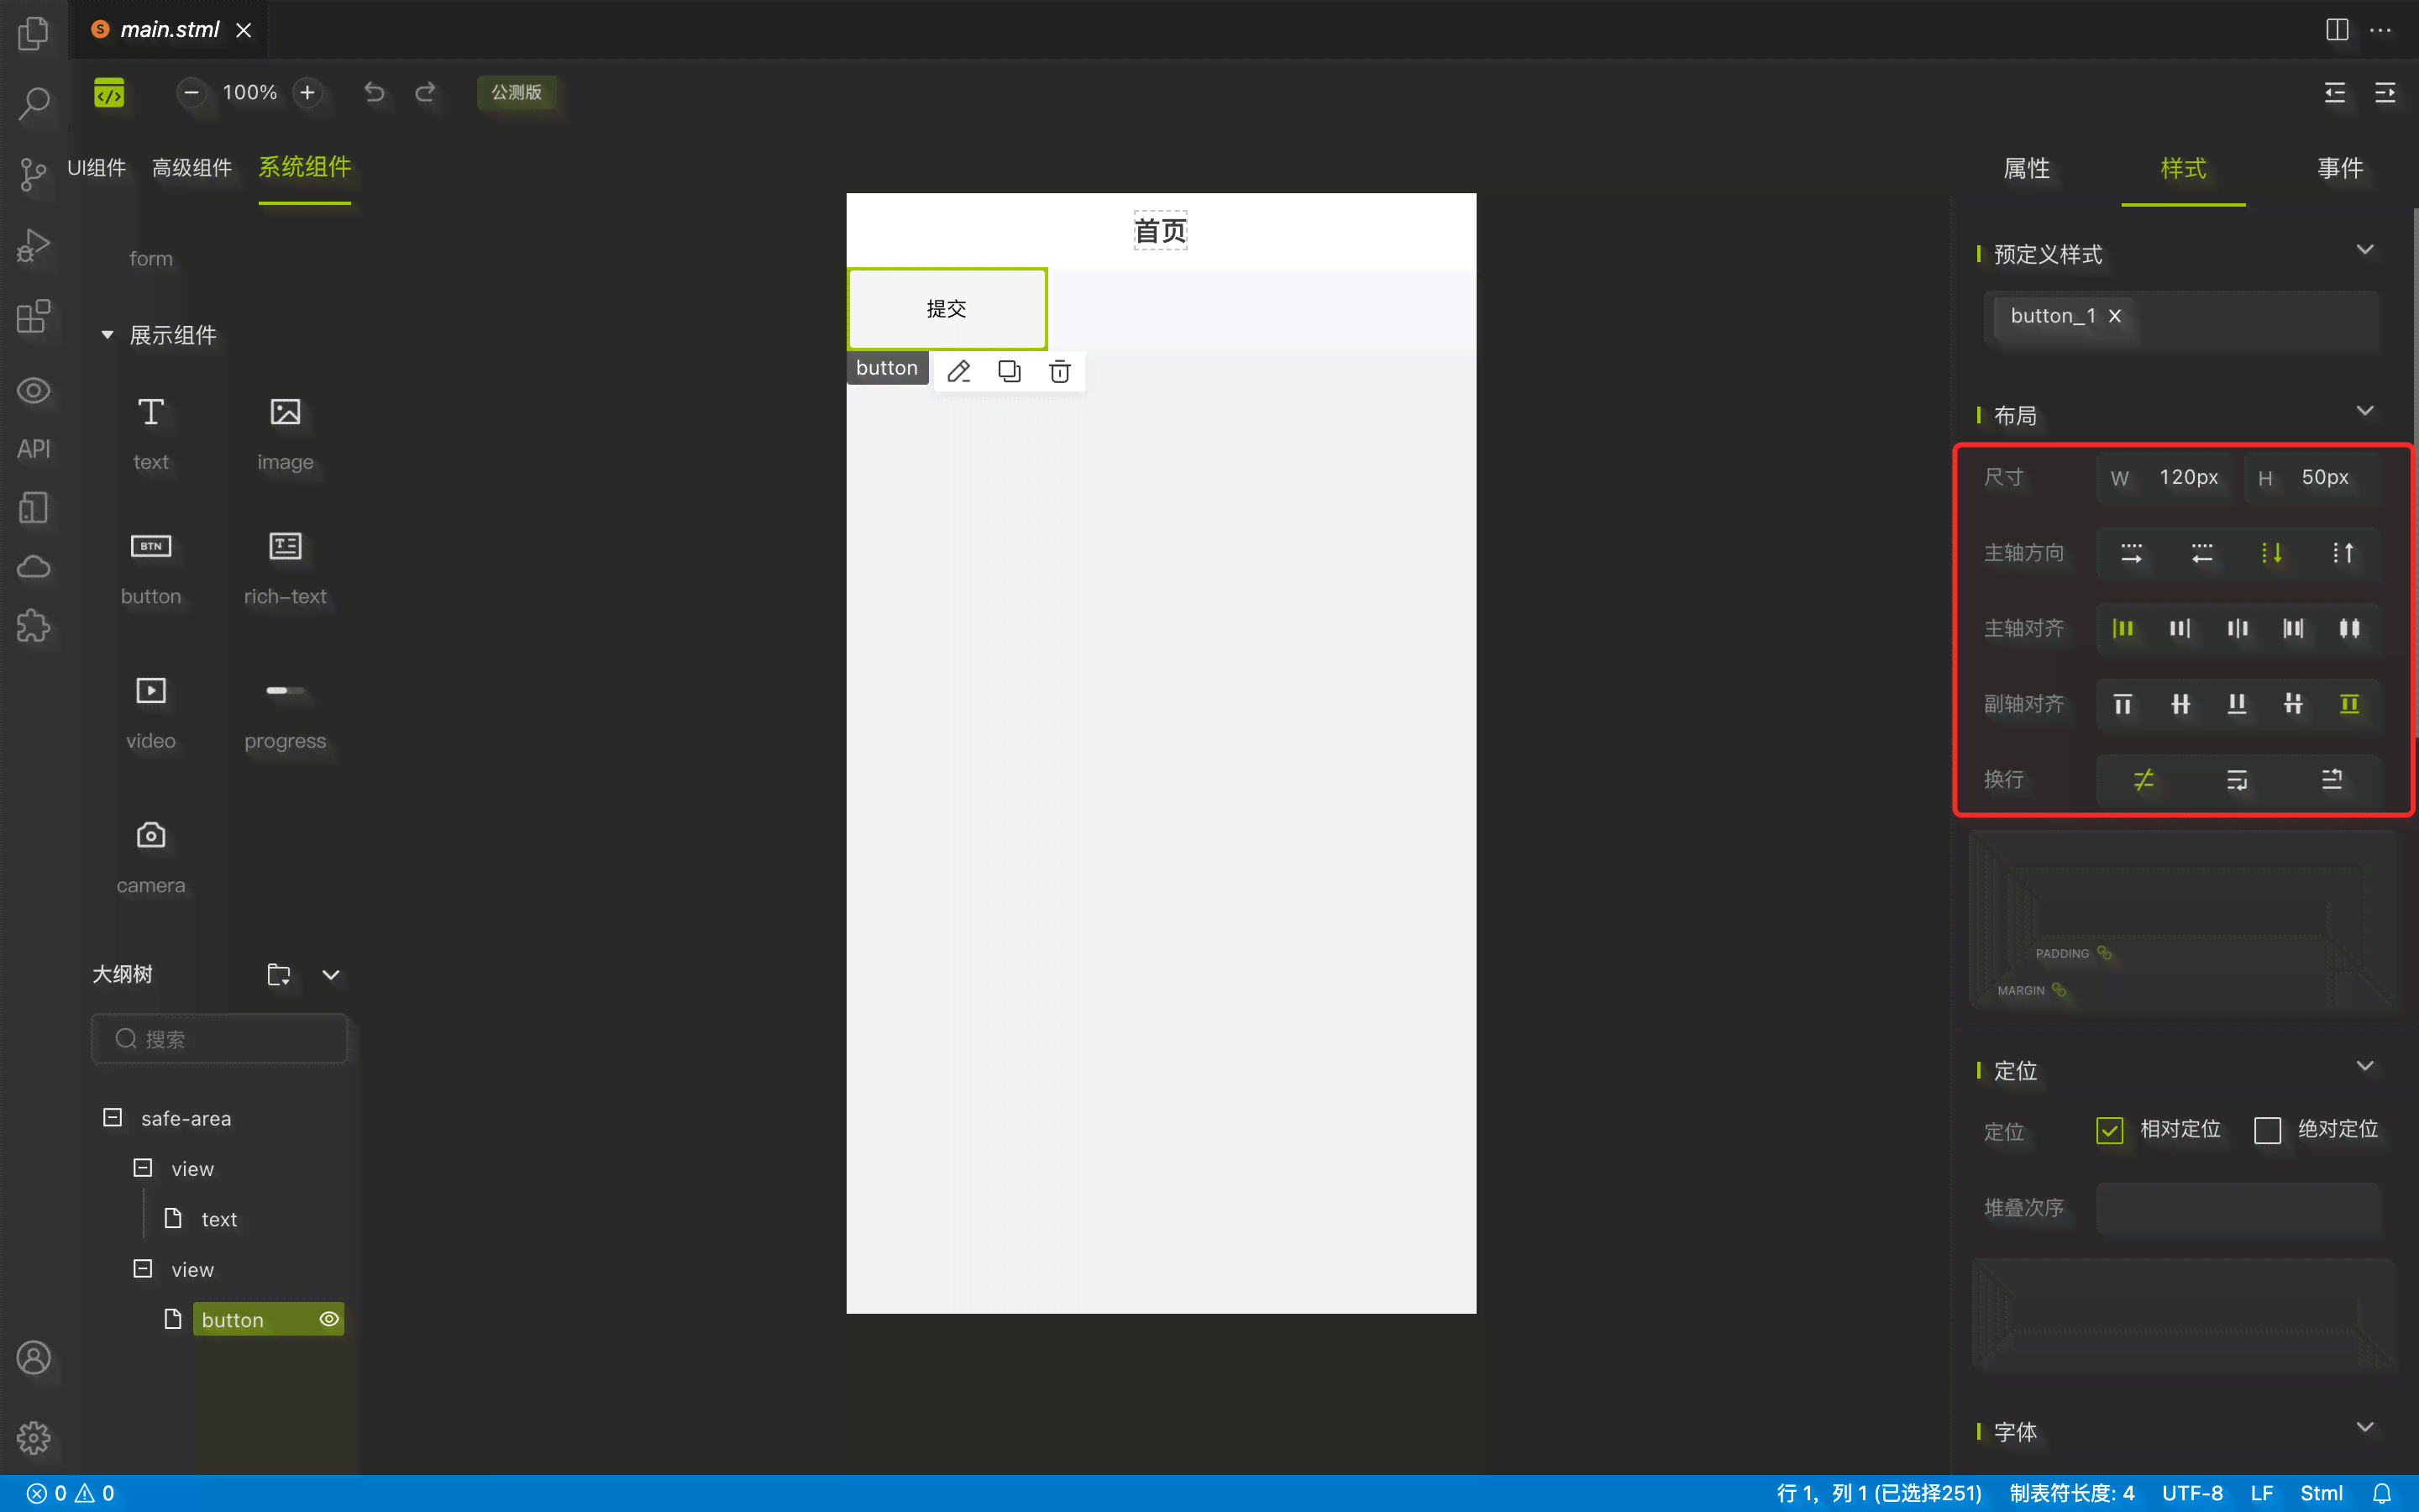
Task: Click the wrap/no-wrap line break icon
Action: (x=2144, y=779)
